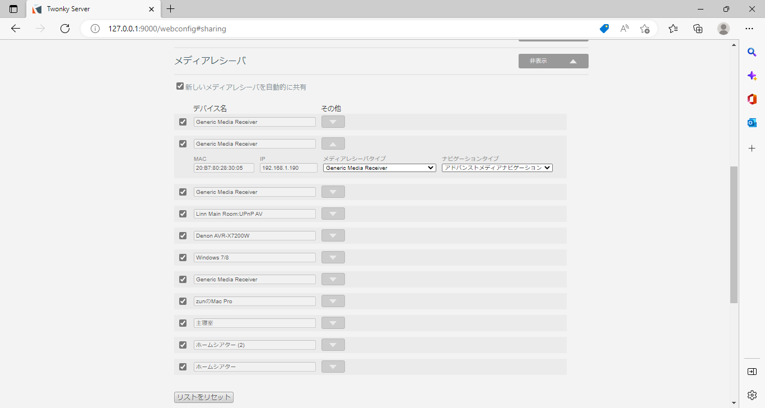This screenshot has height=408, width=765.
Task: Expand details for Linn Main Room:UPnP AV
Action: (333, 214)
